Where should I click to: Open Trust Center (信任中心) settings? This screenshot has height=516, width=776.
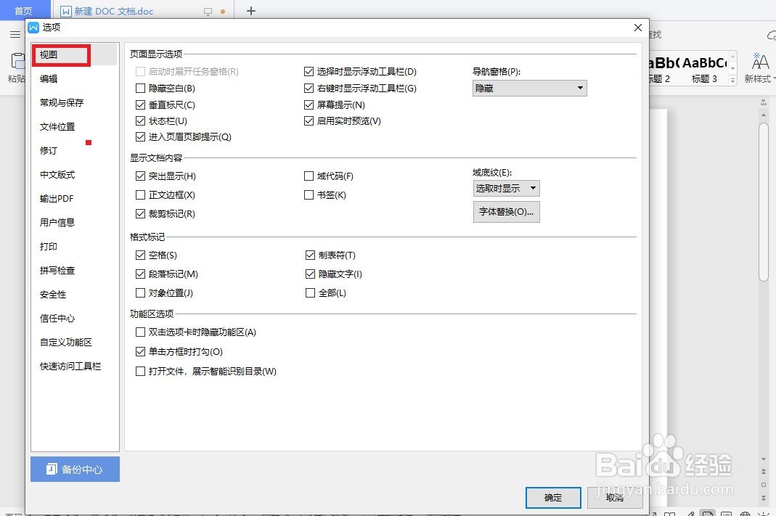(57, 318)
